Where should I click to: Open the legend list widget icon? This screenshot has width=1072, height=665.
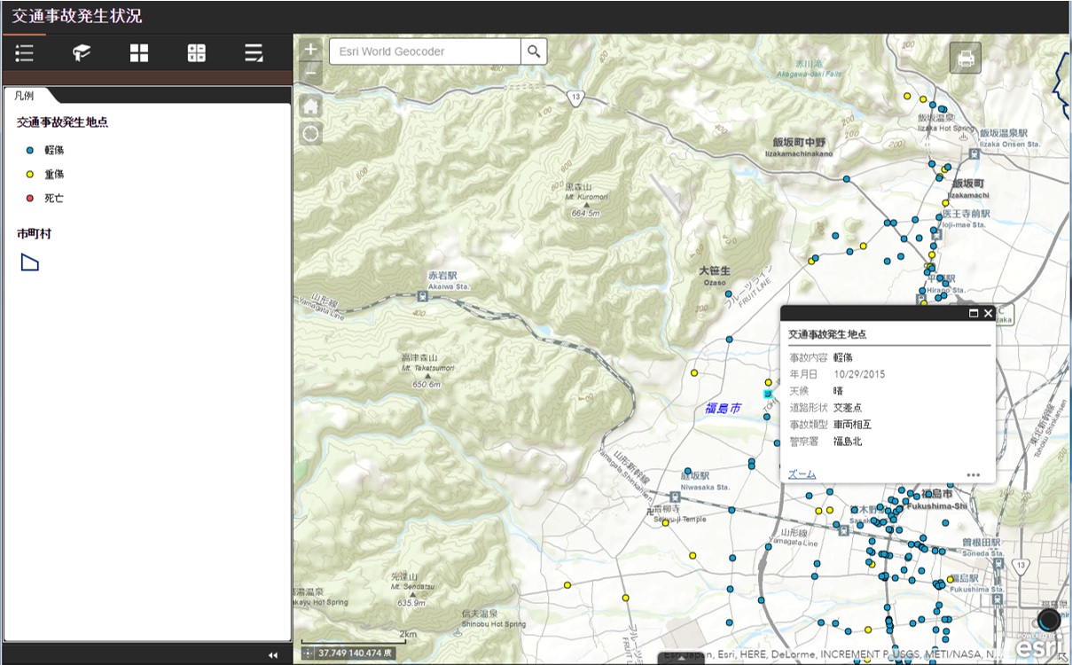[x=25, y=53]
